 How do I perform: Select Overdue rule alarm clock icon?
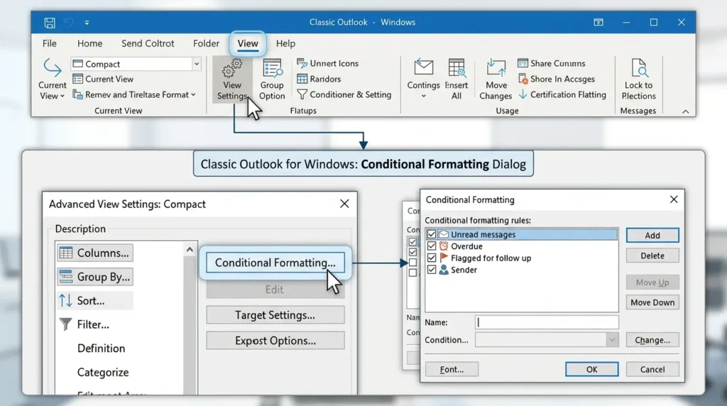[444, 246]
